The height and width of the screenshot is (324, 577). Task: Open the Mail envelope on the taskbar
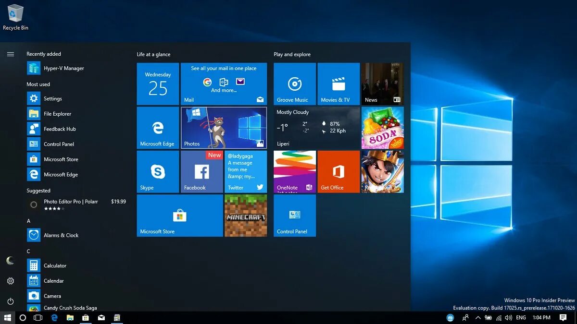point(101,318)
